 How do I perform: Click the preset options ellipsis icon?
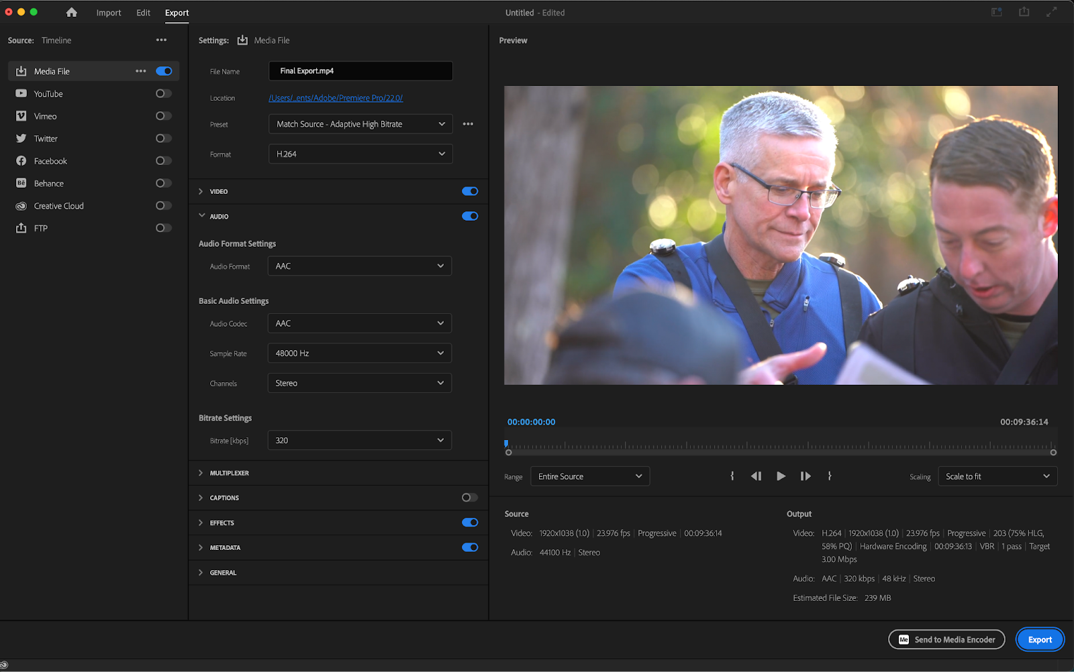tap(468, 123)
